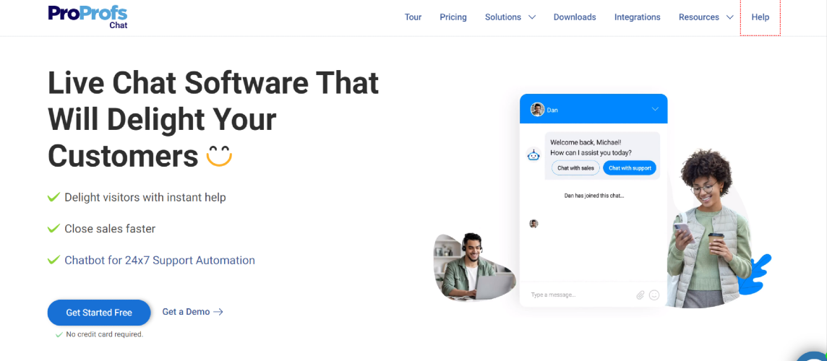The image size is (827, 361).
Task: Open the Tour page
Action: 413,17
